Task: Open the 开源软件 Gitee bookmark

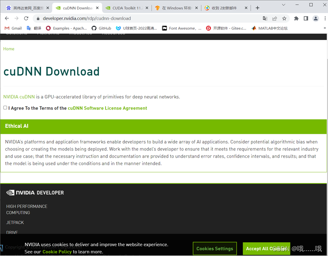Action: pyautogui.click(x=226, y=28)
